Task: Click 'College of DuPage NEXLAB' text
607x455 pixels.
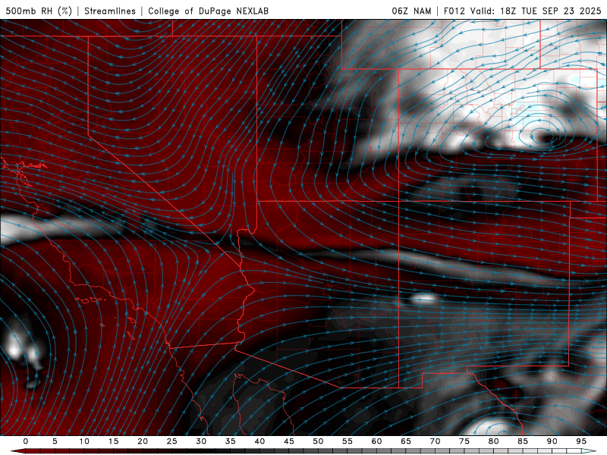Action: [208, 11]
